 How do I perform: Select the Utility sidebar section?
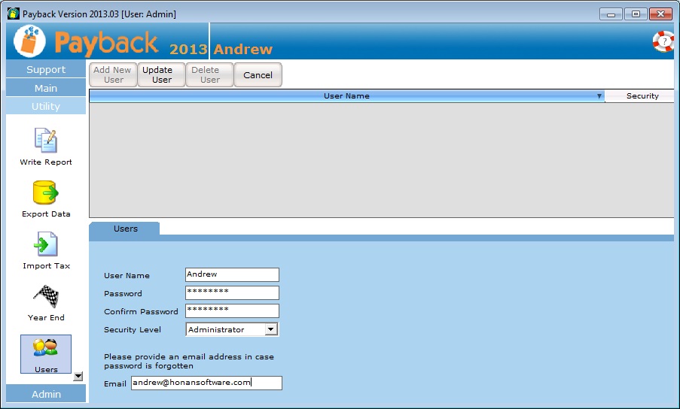[46, 106]
